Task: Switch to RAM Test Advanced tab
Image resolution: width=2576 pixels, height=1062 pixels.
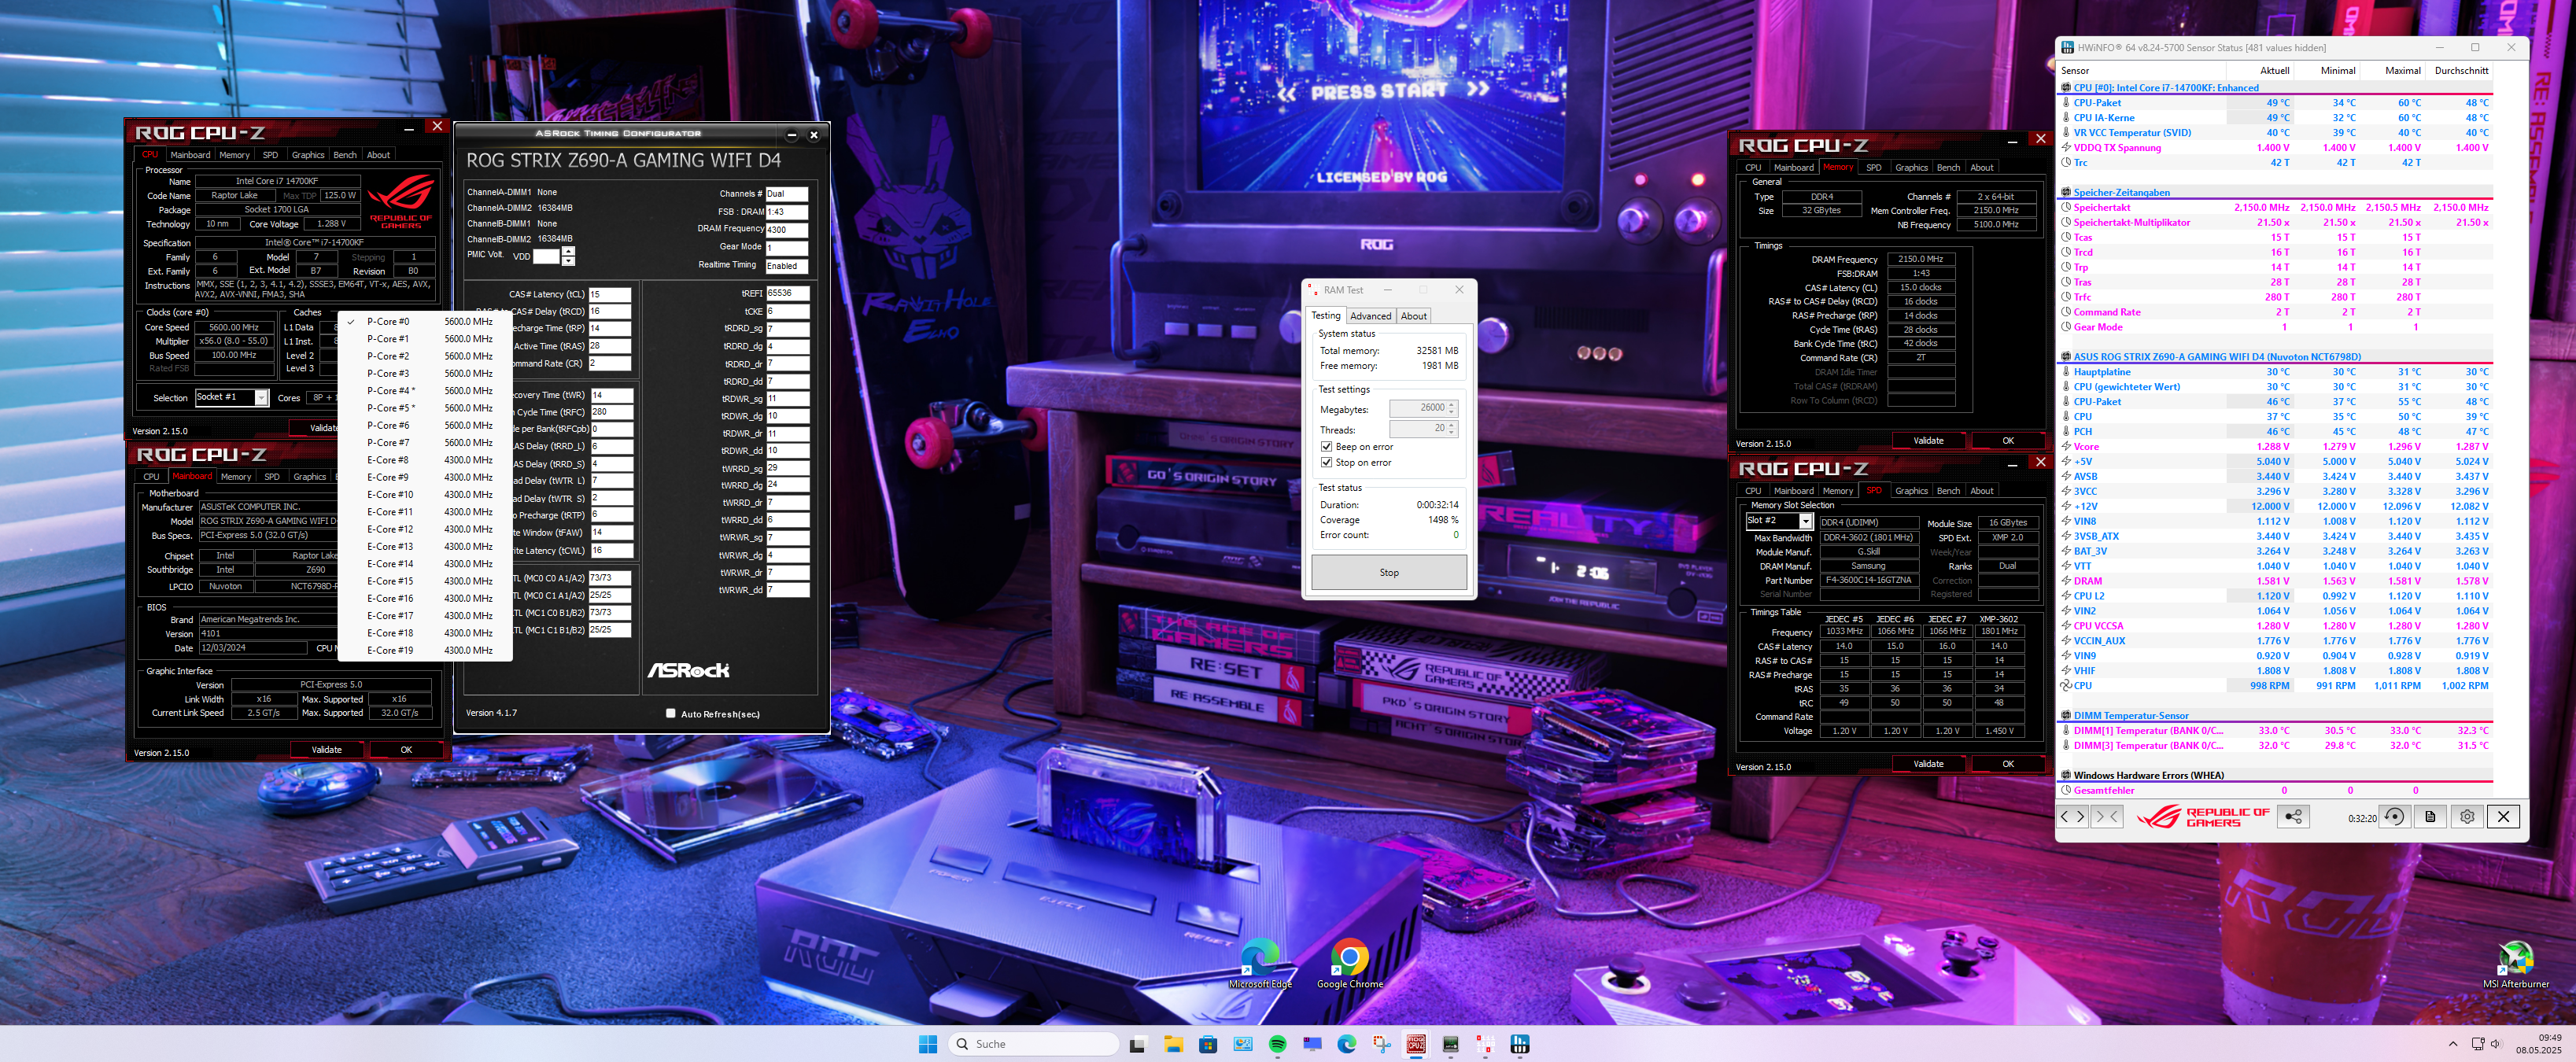Action: click(1370, 316)
